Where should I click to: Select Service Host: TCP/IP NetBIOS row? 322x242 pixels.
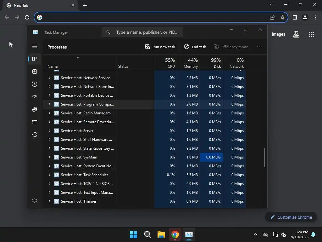click(144, 184)
